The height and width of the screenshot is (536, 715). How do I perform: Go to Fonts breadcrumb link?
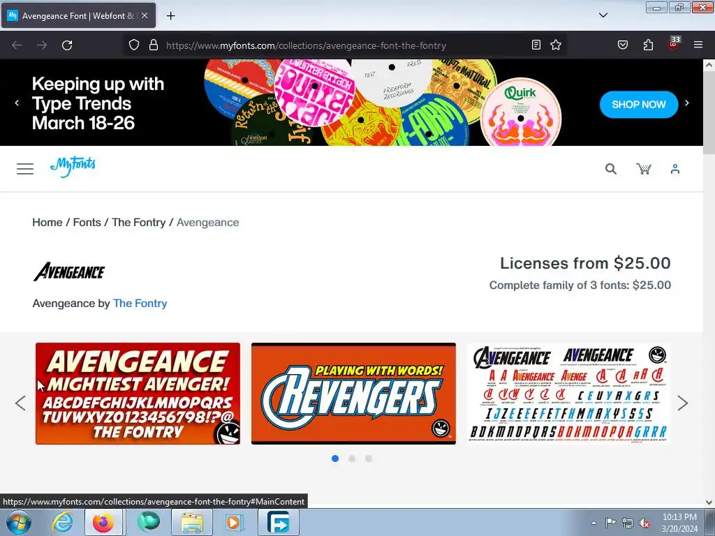[87, 223]
